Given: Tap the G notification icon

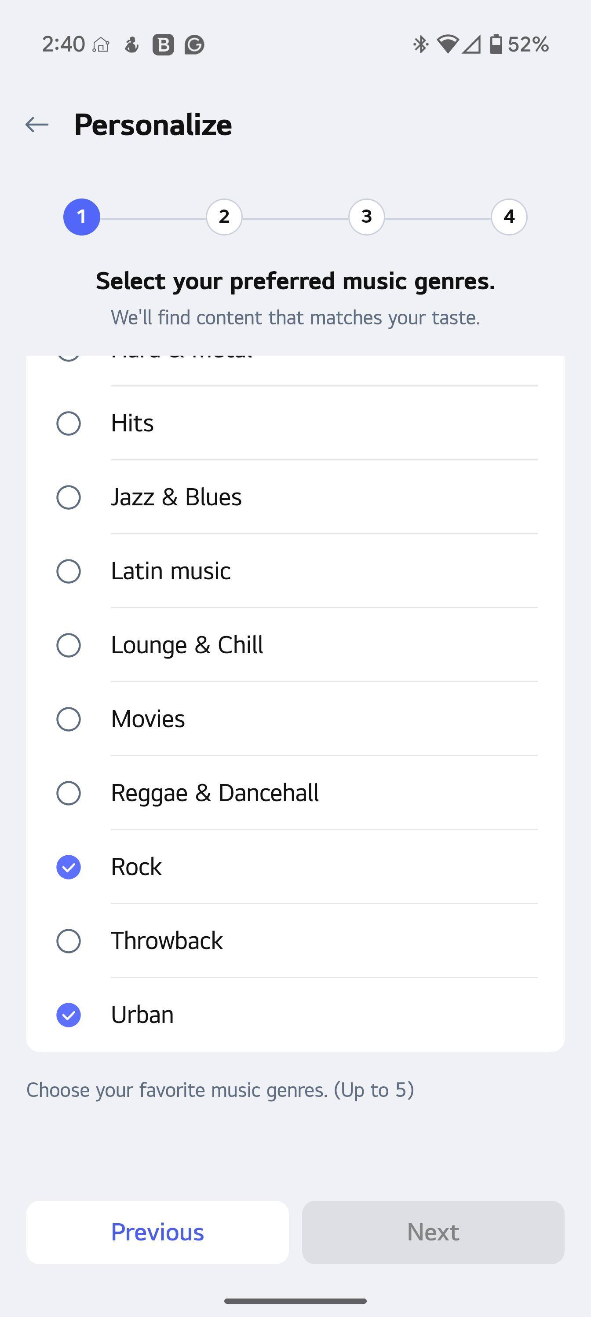Looking at the screenshot, I should (195, 45).
